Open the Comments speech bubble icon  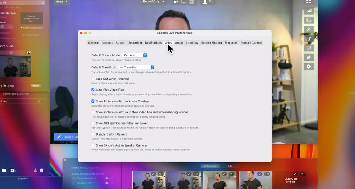click(308, 48)
